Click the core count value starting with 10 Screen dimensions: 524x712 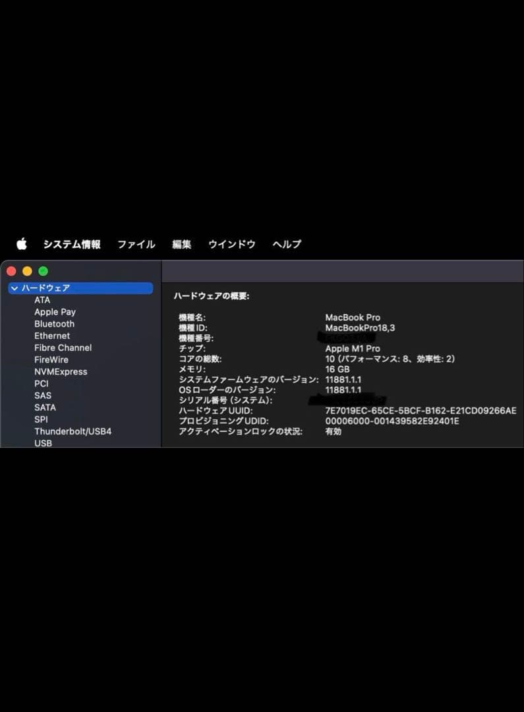point(390,359)
